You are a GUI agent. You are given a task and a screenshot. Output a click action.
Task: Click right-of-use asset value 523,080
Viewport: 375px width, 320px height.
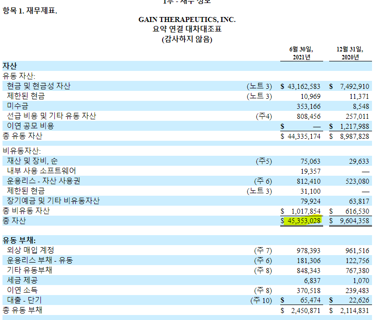(x=358, y=181)
